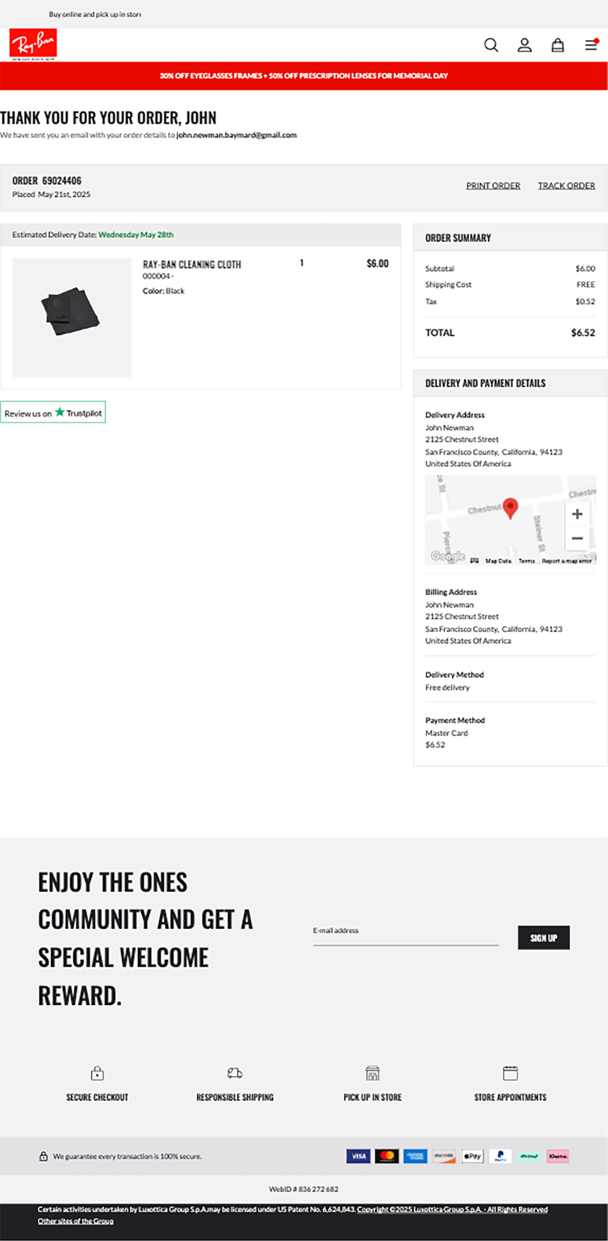
Task: Select the PayPal payment icon in footer
Action: click(x=500, y=1156)
